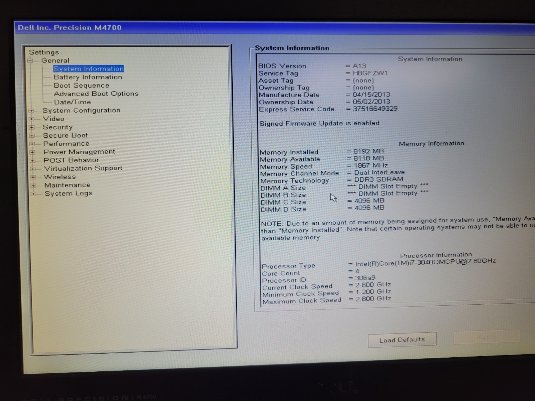Select Power Management category label
Image resolution: width=535 pixels, height=401 pixels.
pos(79,152)
